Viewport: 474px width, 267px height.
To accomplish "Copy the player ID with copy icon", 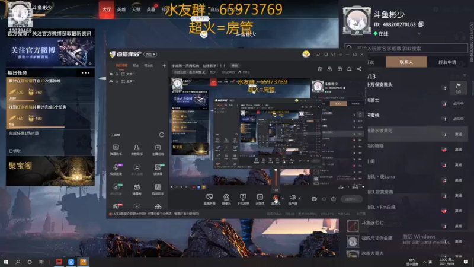I will pos(421,24).
